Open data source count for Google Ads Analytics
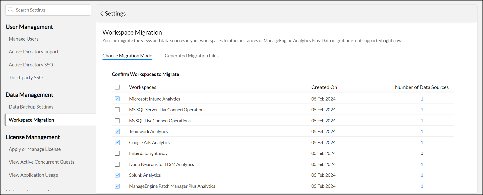The width and height of the screenshot is (483, 195). [422, 143]
